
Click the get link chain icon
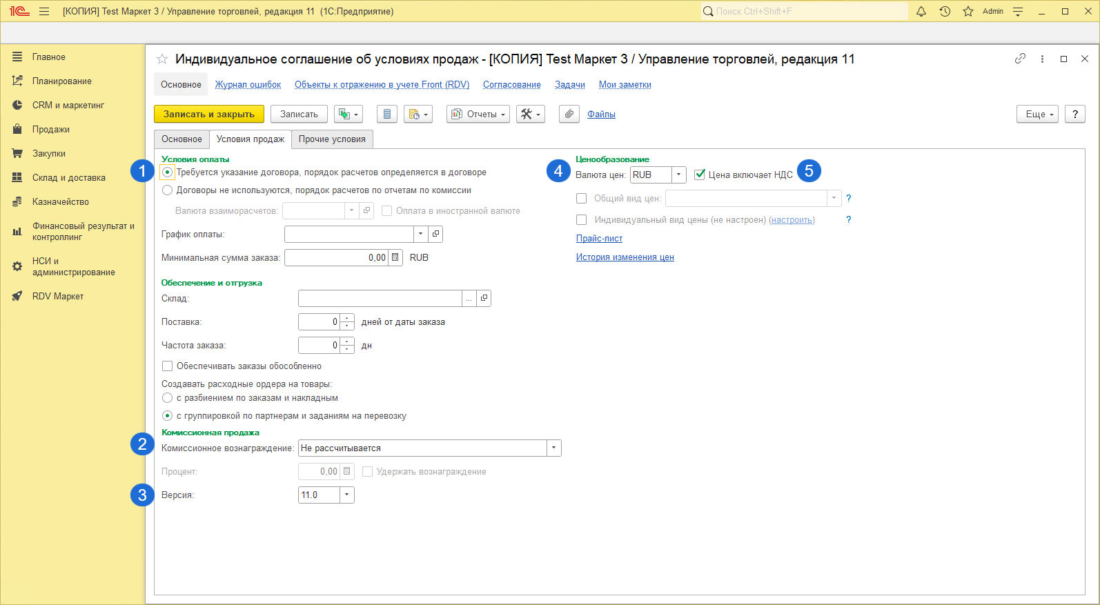pyautogui.click(x=1020, y=59)
